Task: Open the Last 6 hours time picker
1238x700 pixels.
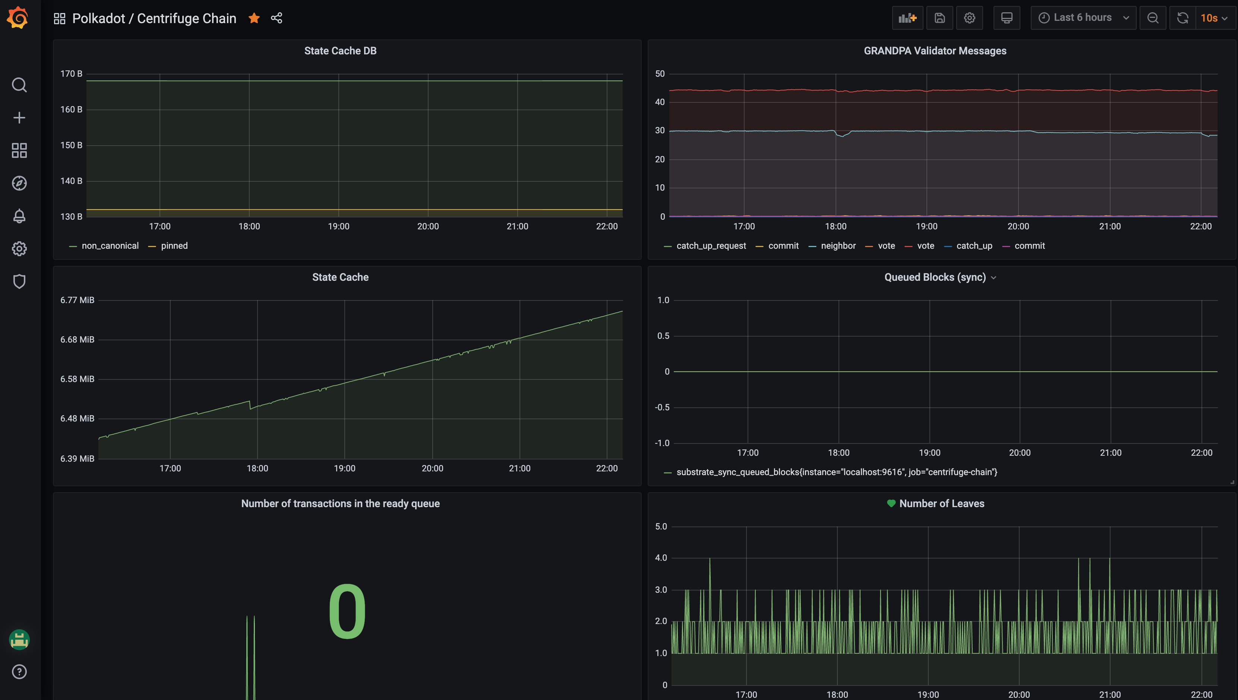Action: click(1083, 18)
